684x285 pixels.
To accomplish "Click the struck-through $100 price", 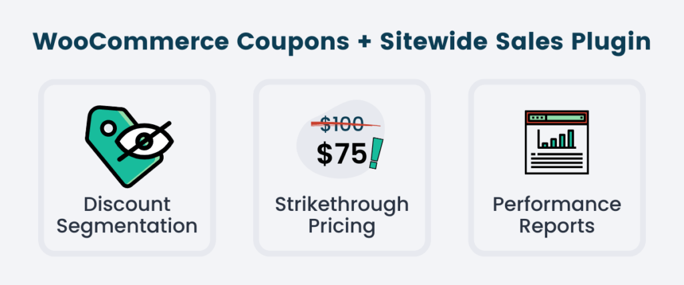I will (342, 124).
